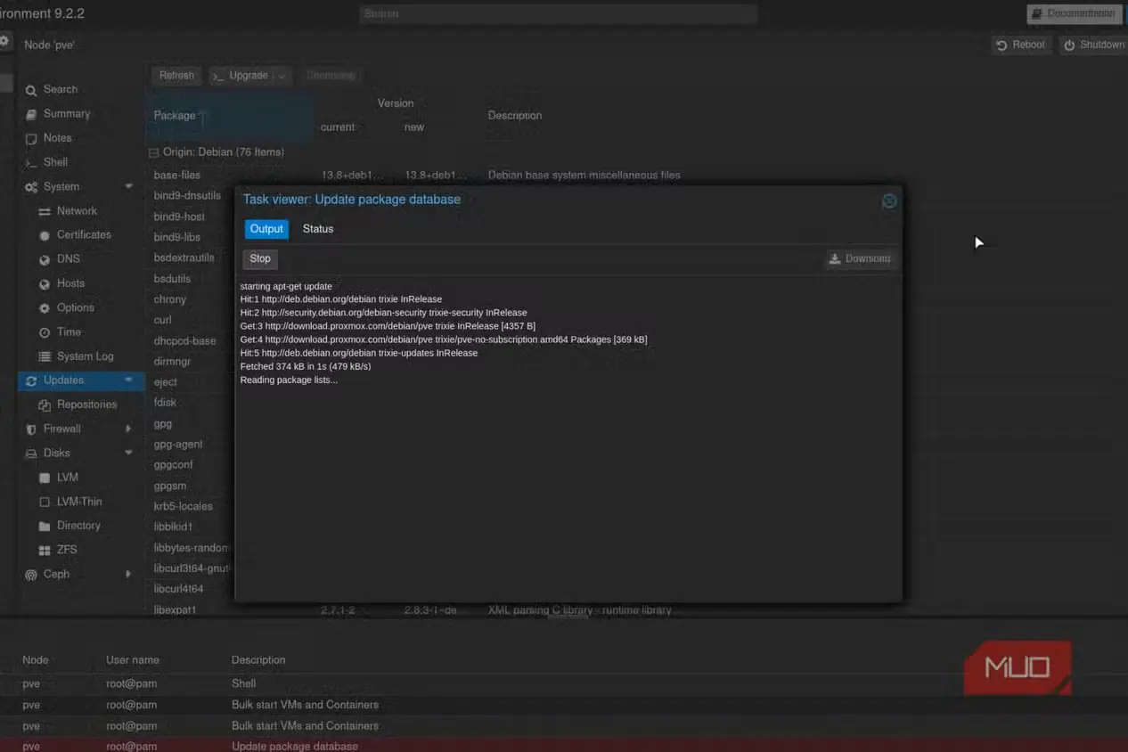Select the Hosts globe icon
1128x752 pixels.
coord(45,284)
